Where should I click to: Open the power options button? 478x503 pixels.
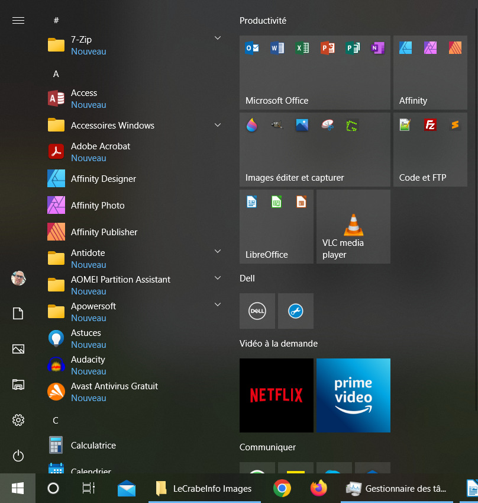click(x=18, y=456)
